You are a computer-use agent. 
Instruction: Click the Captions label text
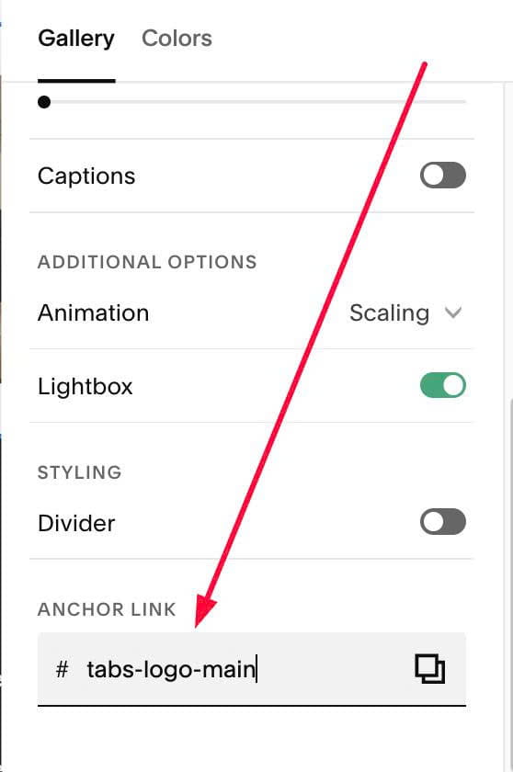click(x=86, y=176)
